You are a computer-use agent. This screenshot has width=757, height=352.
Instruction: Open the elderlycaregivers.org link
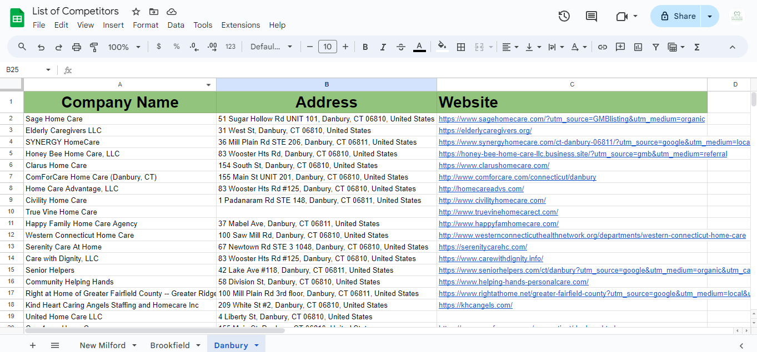click(x=485, y=131)
